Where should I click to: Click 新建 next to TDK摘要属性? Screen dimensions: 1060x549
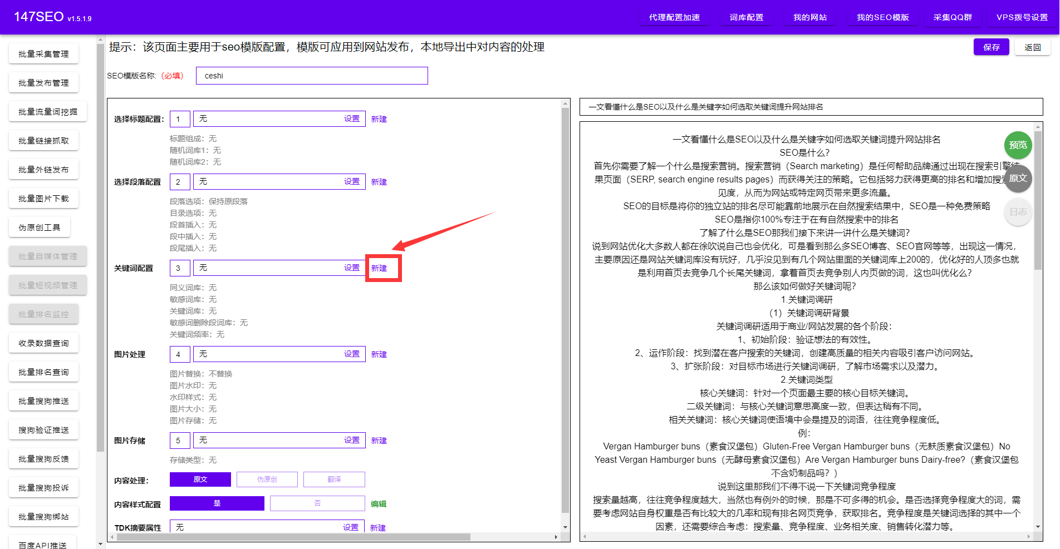(378, 528)
